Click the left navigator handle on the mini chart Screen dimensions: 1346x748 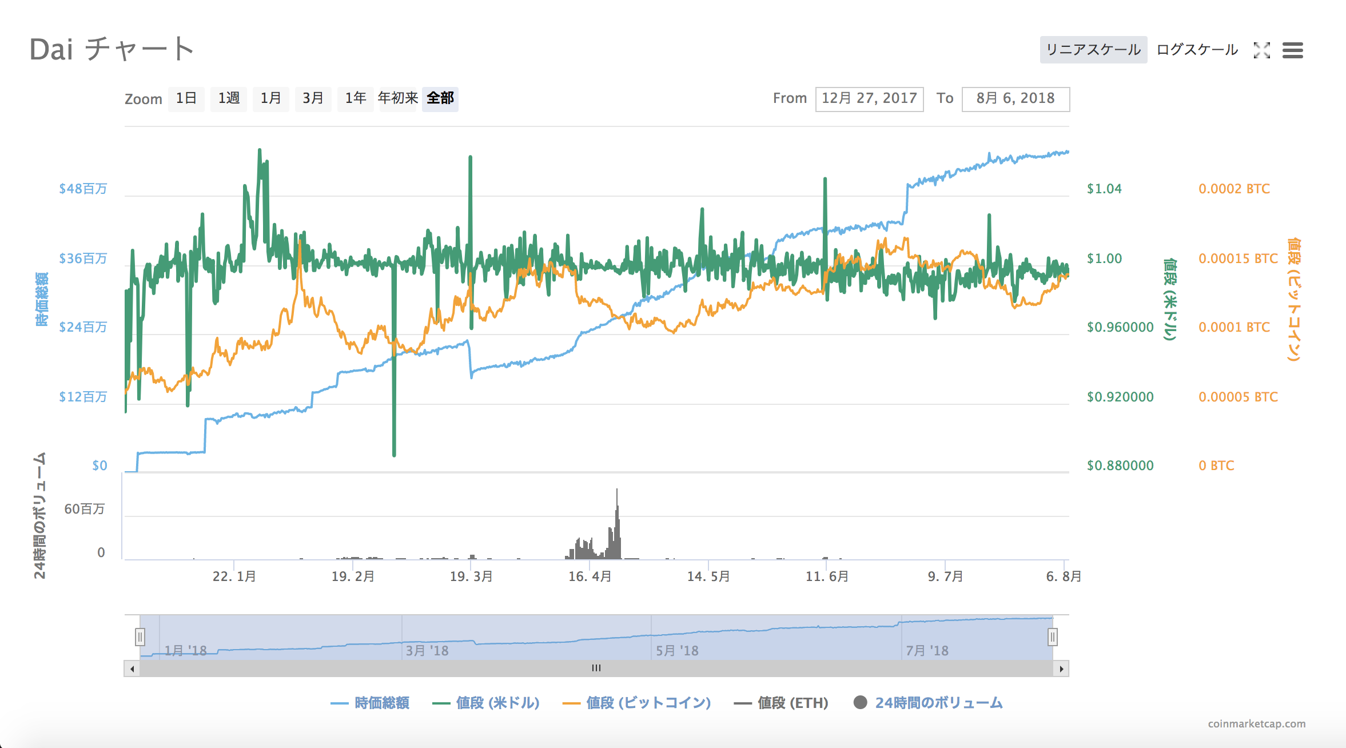point(139,636)
